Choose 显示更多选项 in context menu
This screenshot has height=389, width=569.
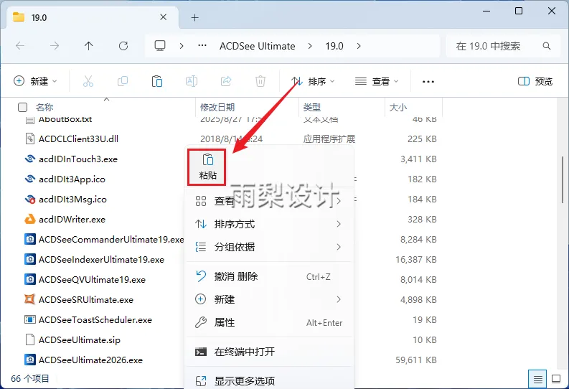(268, 381)
